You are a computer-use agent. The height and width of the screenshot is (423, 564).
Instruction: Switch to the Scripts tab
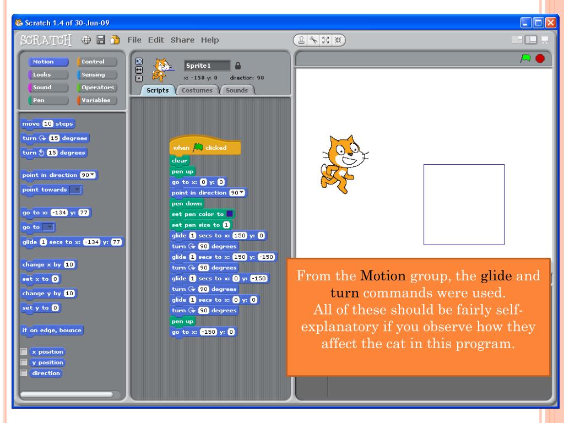point(157,90)
